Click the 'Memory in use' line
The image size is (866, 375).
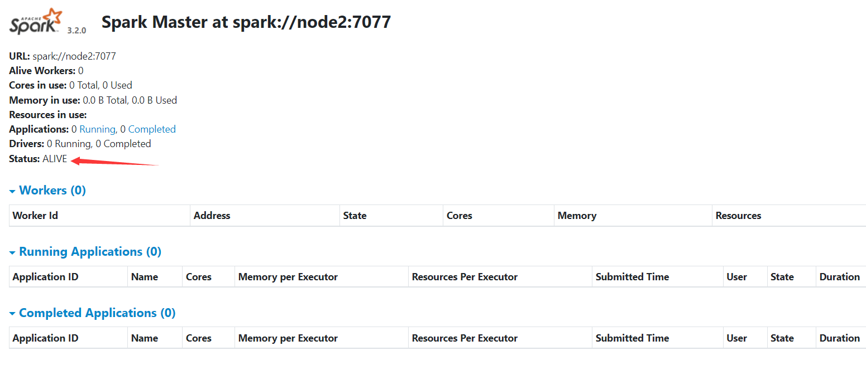(93, 100)
